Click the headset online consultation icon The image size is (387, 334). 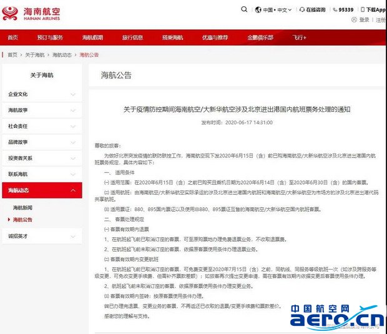pyautogui.click(x=302, y=9)
